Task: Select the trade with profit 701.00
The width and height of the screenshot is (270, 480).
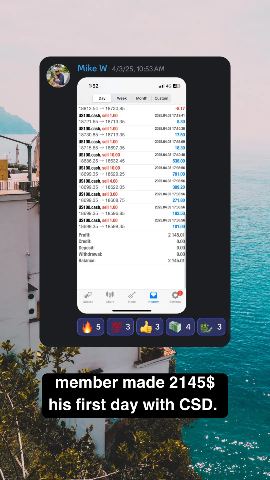Action: pyautogui.click(x=131, y=171)
